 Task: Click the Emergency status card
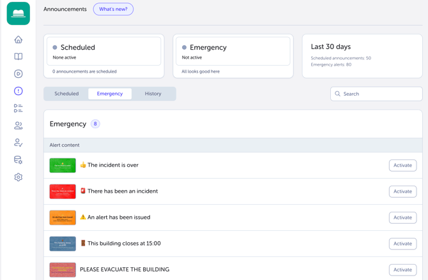[x=233, y=56]
